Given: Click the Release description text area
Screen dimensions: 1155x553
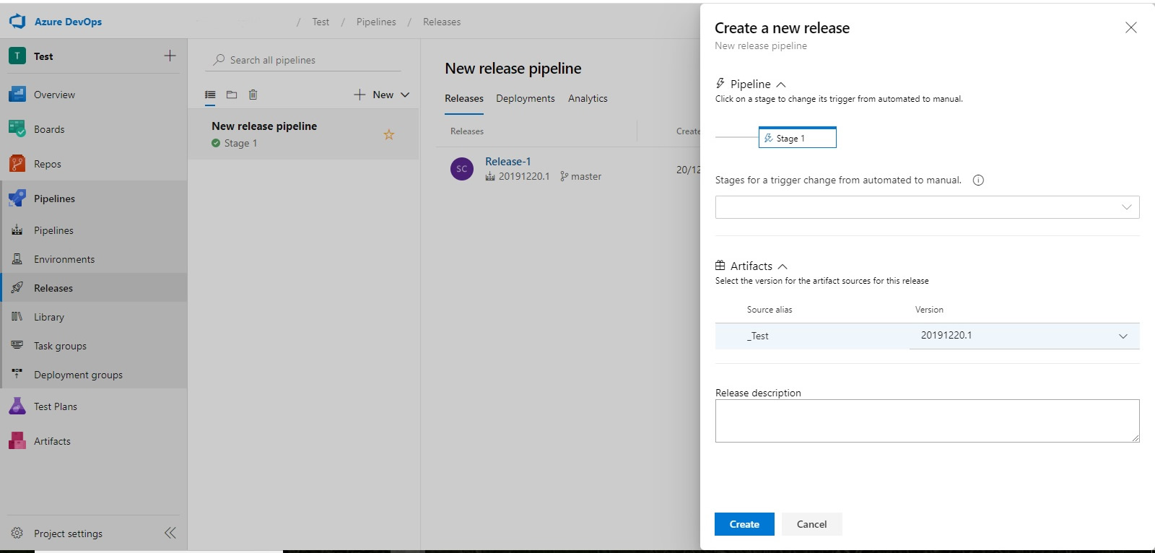Looking at the screenshot, I should (x=927, y=421).
